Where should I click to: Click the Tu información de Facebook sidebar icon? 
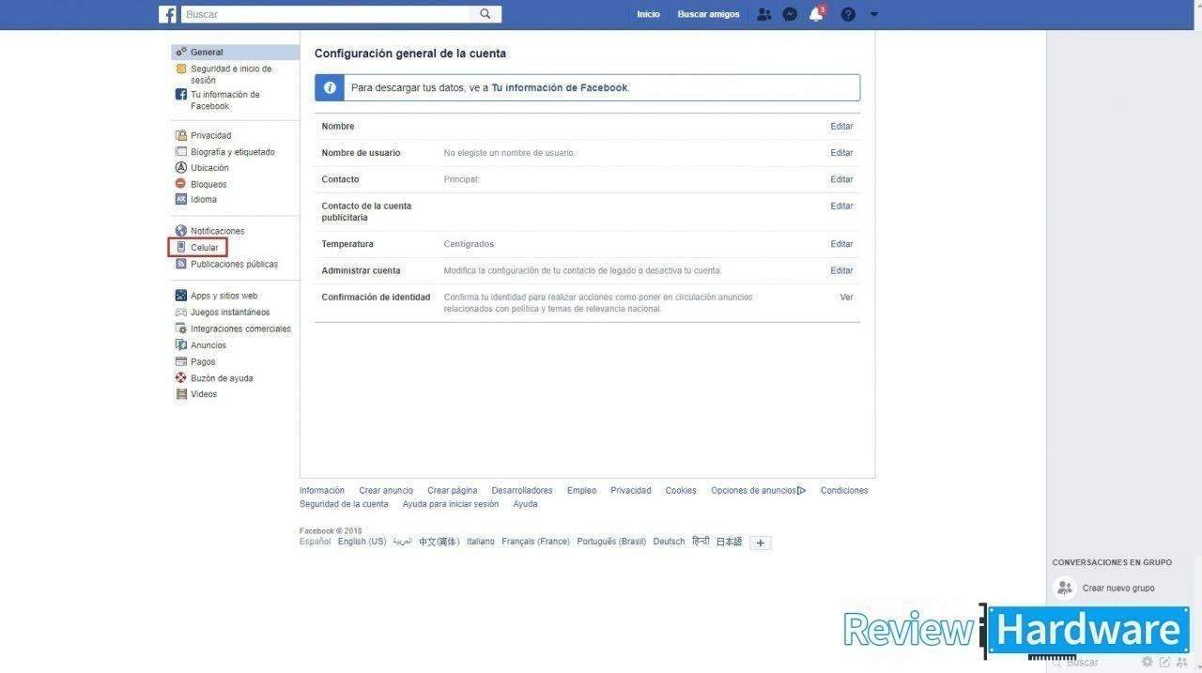pos(181,95)
